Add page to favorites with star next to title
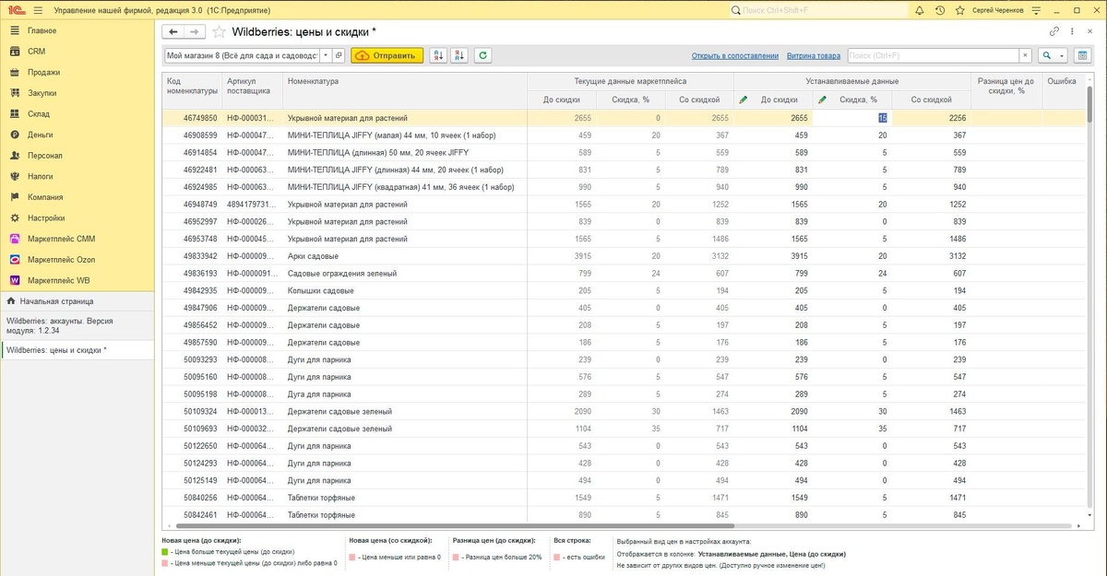 (220, 31)
